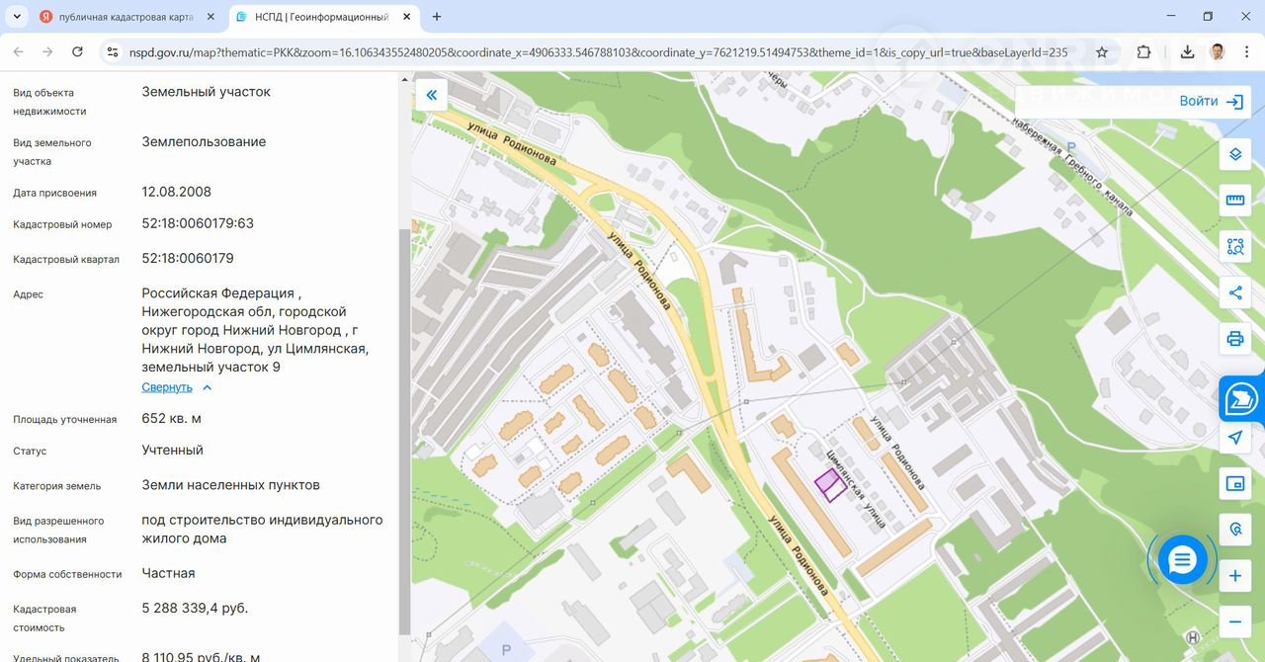Select the ruler measurement tool

[1234, 201]
